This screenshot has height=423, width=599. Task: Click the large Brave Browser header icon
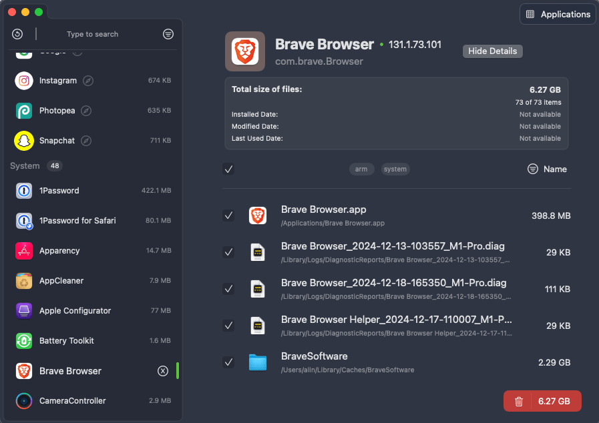click(245, 51)
